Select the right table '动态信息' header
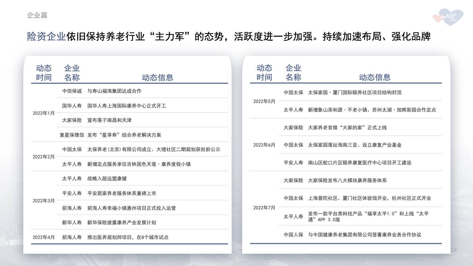 375,77
